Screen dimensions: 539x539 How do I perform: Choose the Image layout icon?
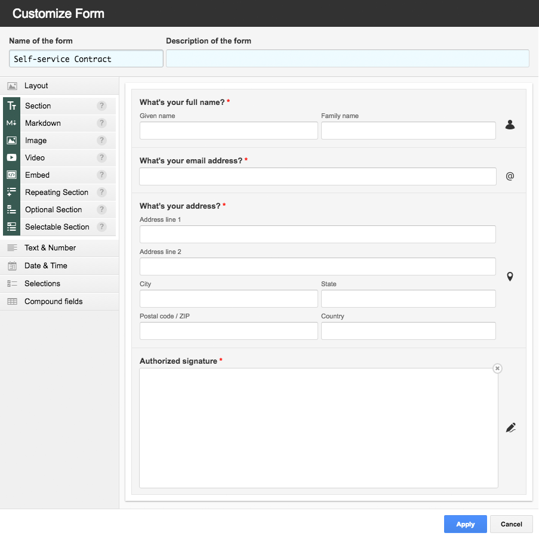point(12,140)
